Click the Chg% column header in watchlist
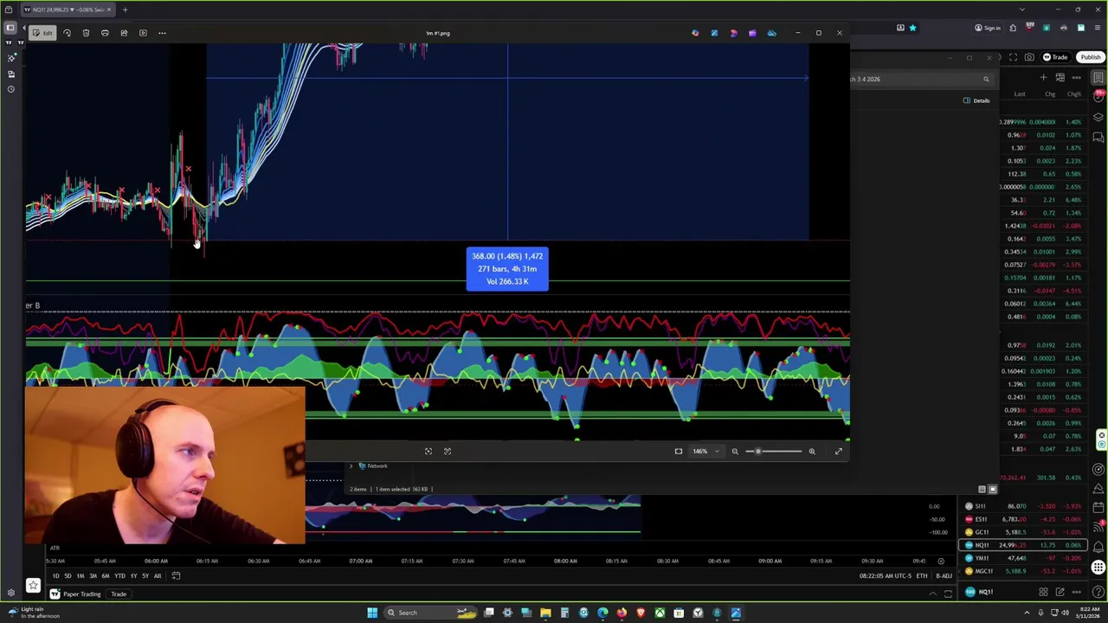The width and height of the screenshot is (1108, 623). click(x=1074, y=94)
